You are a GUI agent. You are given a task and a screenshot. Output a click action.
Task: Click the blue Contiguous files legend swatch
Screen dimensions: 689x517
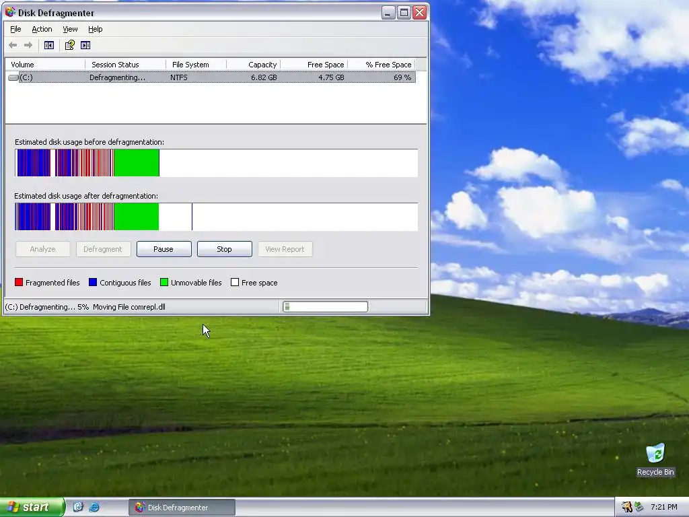point(93,282)
